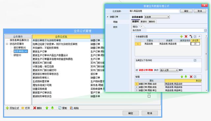Select 财务审核(16) tree item
Screen dimensions: 211x121
21,51
